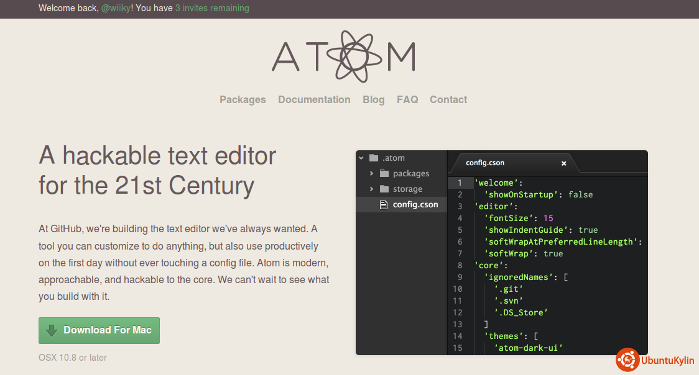Open the FAQ page
The image size is (699, 375).
[x=407, y=99]
